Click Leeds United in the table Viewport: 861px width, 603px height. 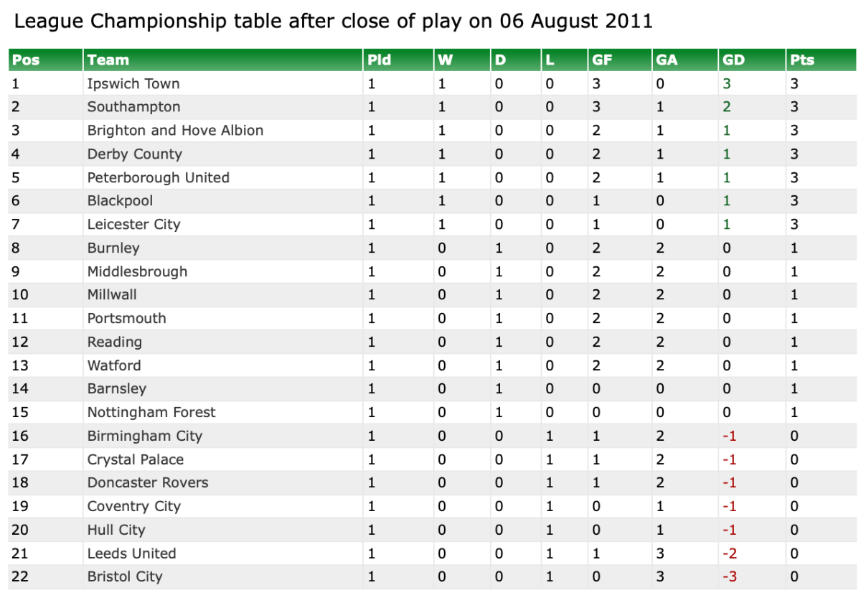click(131, 553)
